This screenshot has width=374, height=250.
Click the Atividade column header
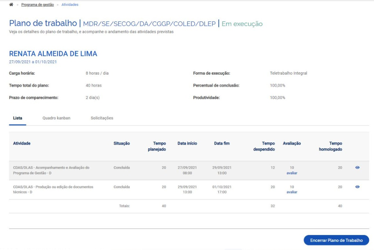(22, 143)
